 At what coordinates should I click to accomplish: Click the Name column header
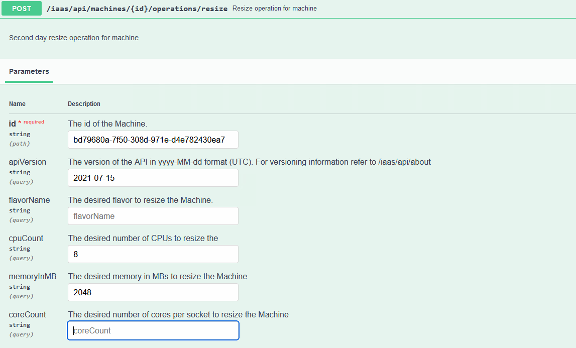(x=17, y=104)
